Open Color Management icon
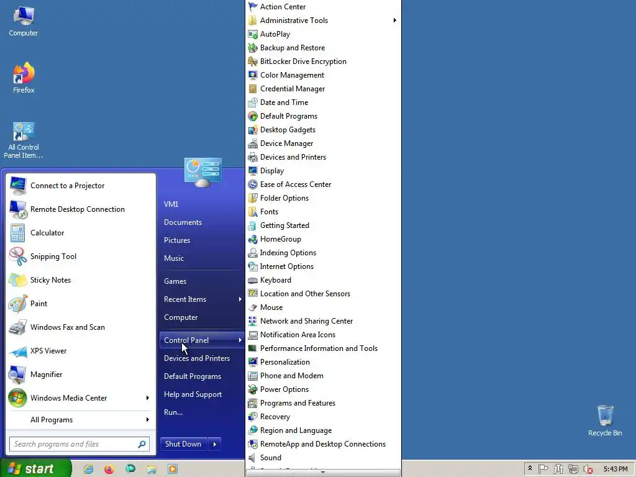 (x=253, y=75)
